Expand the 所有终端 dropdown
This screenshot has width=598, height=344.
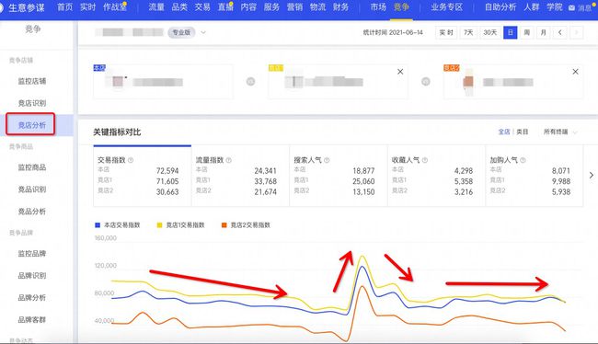pyautogui.click(x=560, y=132)
